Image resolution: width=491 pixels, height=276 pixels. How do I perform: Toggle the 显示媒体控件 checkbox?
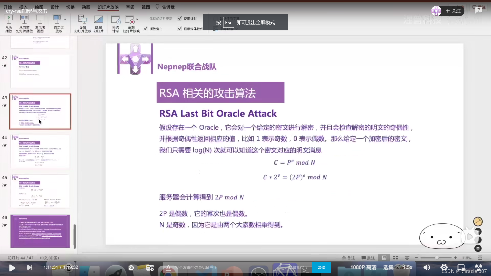[180, 29]
